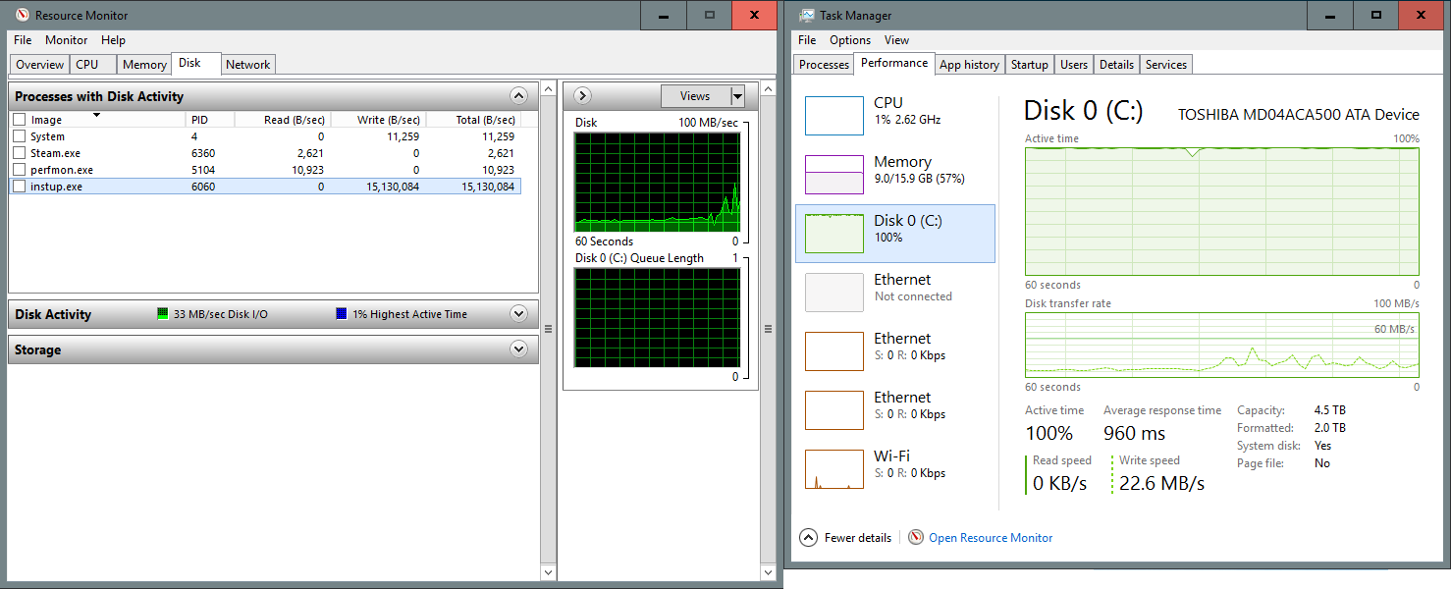Viewport: 1451px width, 590px height.
Task: Sort by Write (B/sec) column header
Action: (377, 120)
